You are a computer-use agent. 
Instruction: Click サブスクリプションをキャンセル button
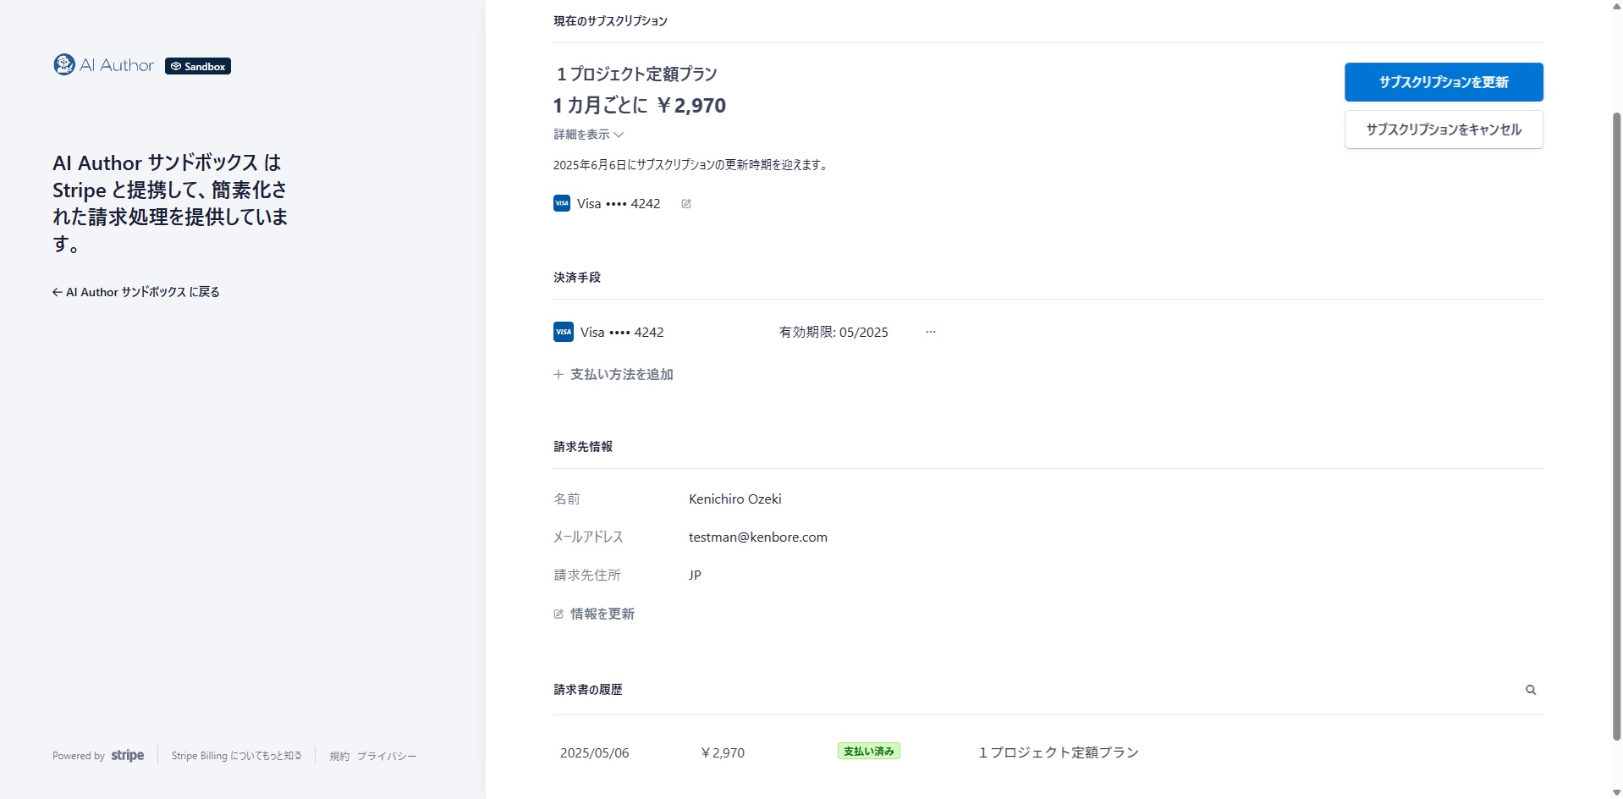point(1443,129)
